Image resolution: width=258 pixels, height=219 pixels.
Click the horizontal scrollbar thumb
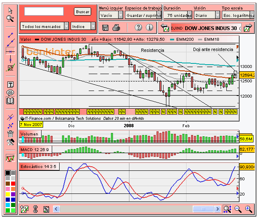(x=203, y=209)
